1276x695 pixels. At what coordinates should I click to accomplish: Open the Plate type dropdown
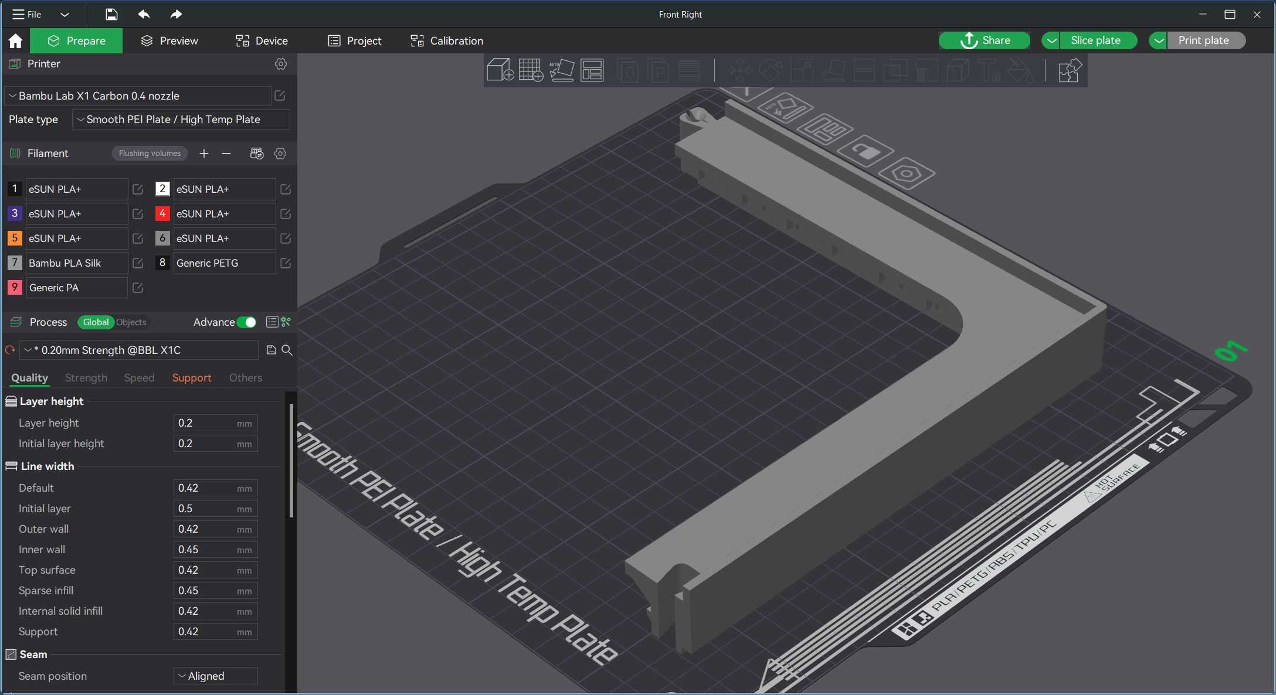point(181,120)
